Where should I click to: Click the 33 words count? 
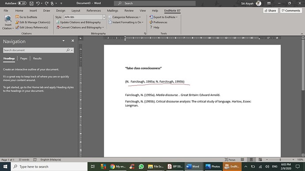[24, 160]
